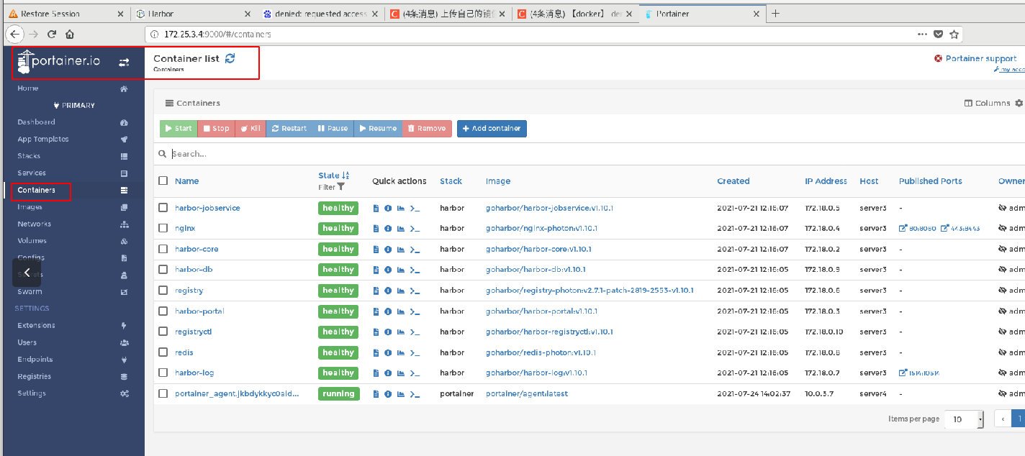Viewport: 1025px width, 456px height.
Task: Open App Templates in sidebar
Action: [43, 140]
